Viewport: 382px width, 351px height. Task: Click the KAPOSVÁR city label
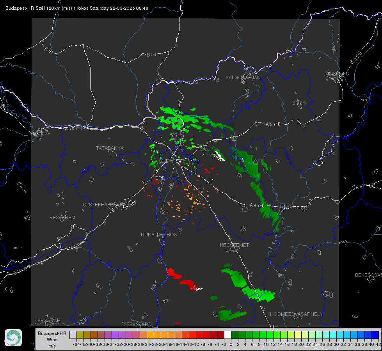click(x=47, y=320)
